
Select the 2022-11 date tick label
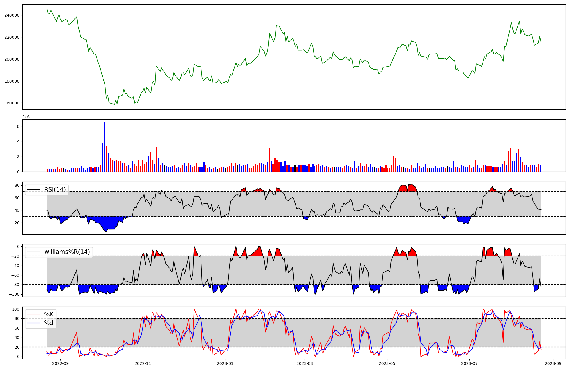pyautogui.click(x=142, y=363)
